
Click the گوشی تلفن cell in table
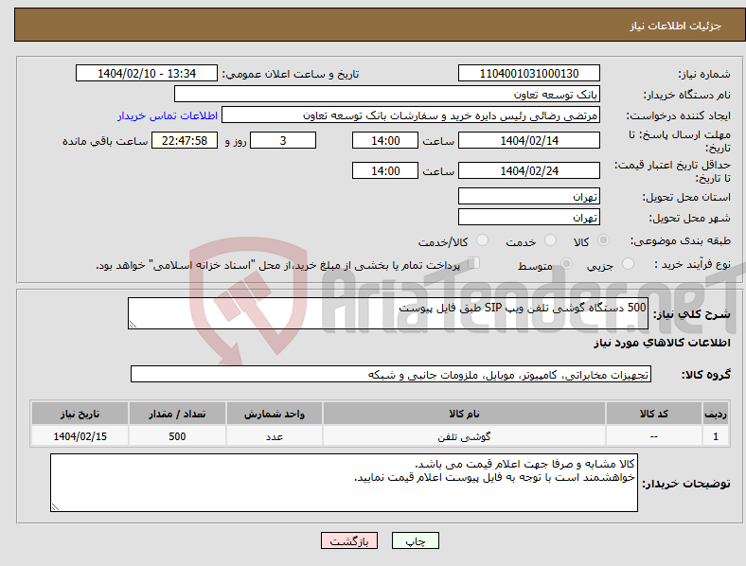coord(464,436)
